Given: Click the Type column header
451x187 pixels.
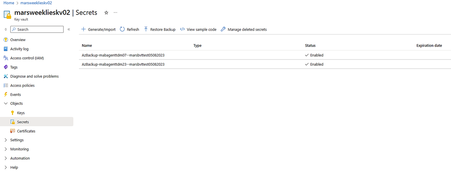Looking at the screenshot, I should (x=197, y=46).
